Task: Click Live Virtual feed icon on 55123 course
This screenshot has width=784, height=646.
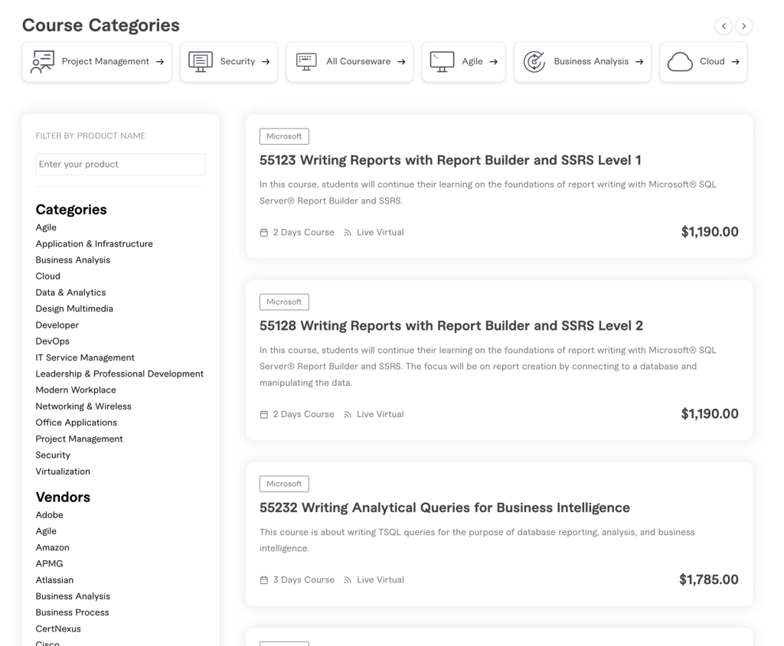Action: tap(348, 233)
